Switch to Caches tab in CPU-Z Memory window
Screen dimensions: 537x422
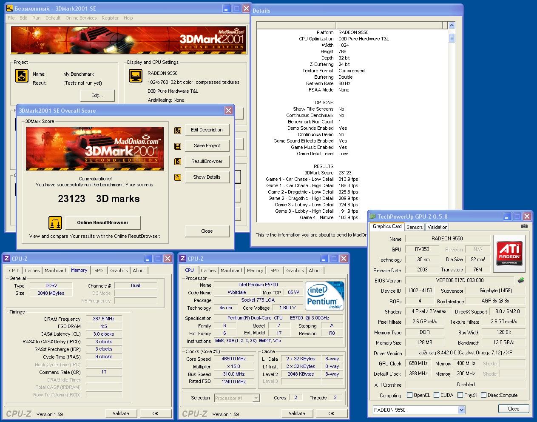(32, 271)
